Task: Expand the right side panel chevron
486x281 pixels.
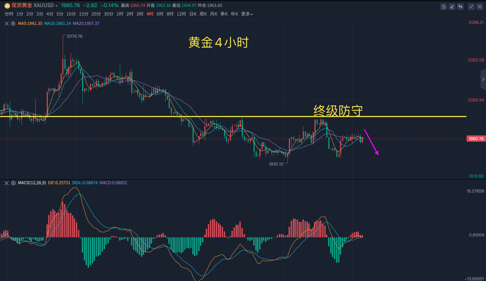Action: pyautogui.click(x=483, y=79)
